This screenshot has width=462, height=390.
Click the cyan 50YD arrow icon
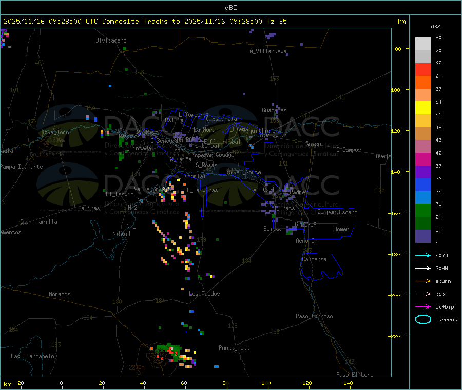point(423,255)
